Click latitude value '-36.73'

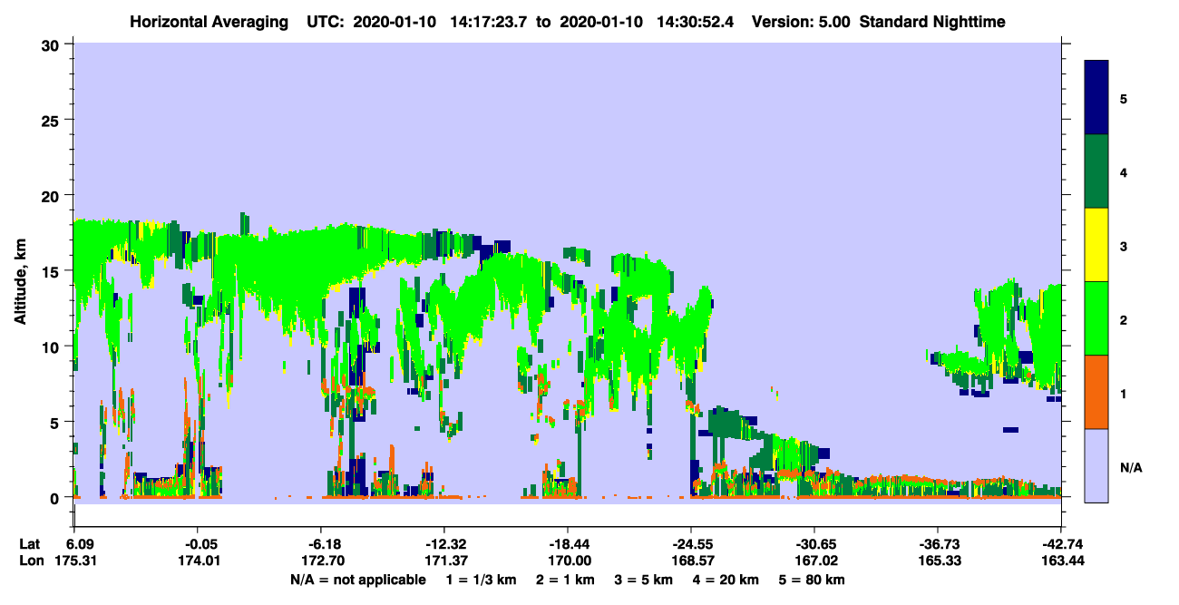(x=938, y=543)
